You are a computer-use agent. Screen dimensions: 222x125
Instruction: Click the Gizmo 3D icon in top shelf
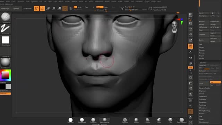pos(65,8)
